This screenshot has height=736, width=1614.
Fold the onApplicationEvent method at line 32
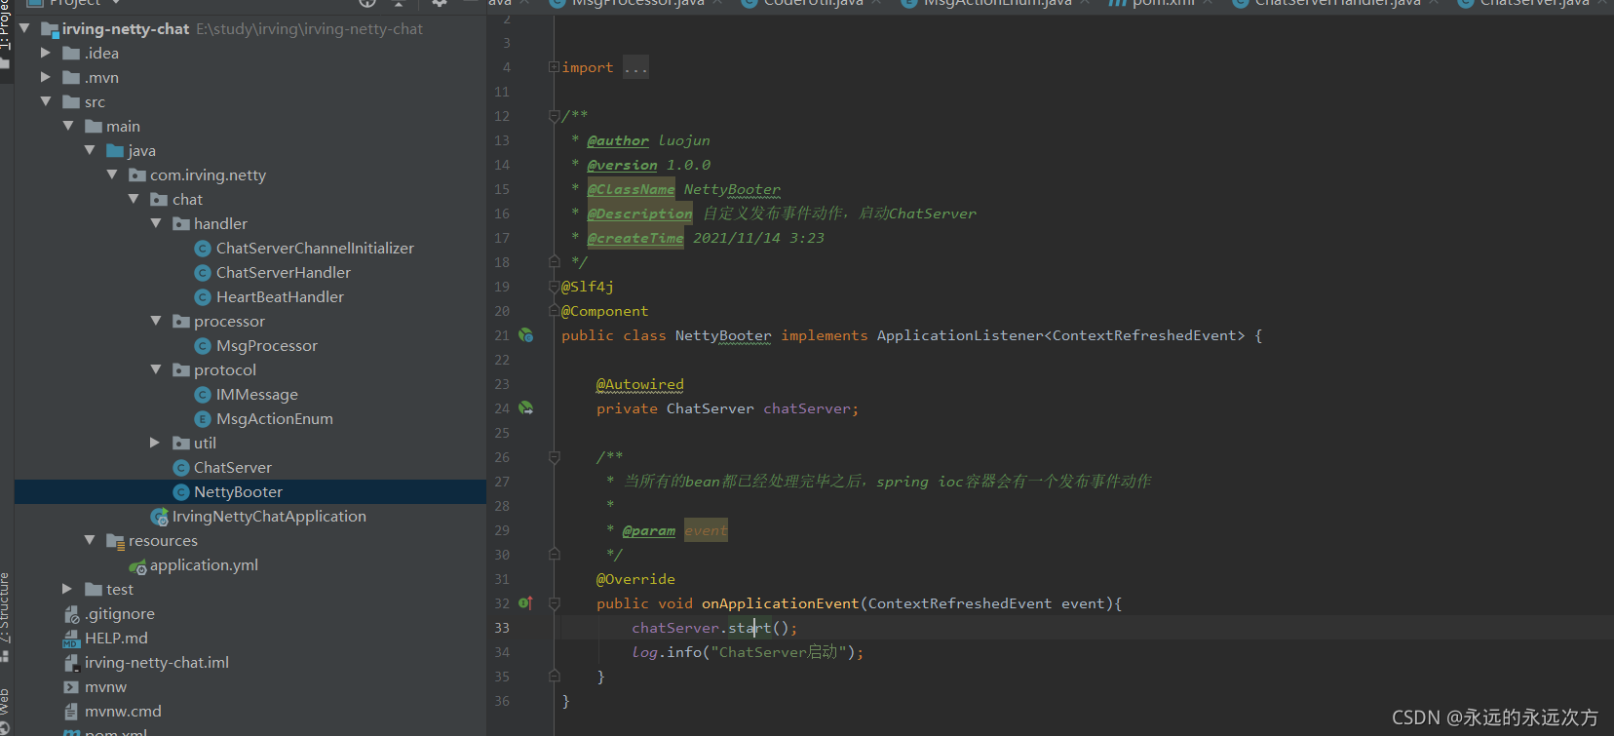pos(554,603)
